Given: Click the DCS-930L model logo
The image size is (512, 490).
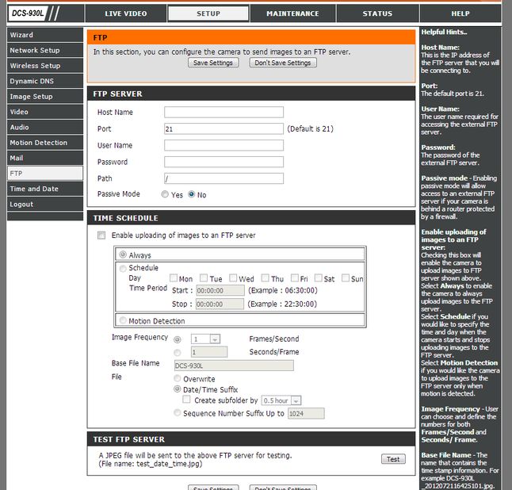Looking at the screenshot, I should tap(28, 13).
